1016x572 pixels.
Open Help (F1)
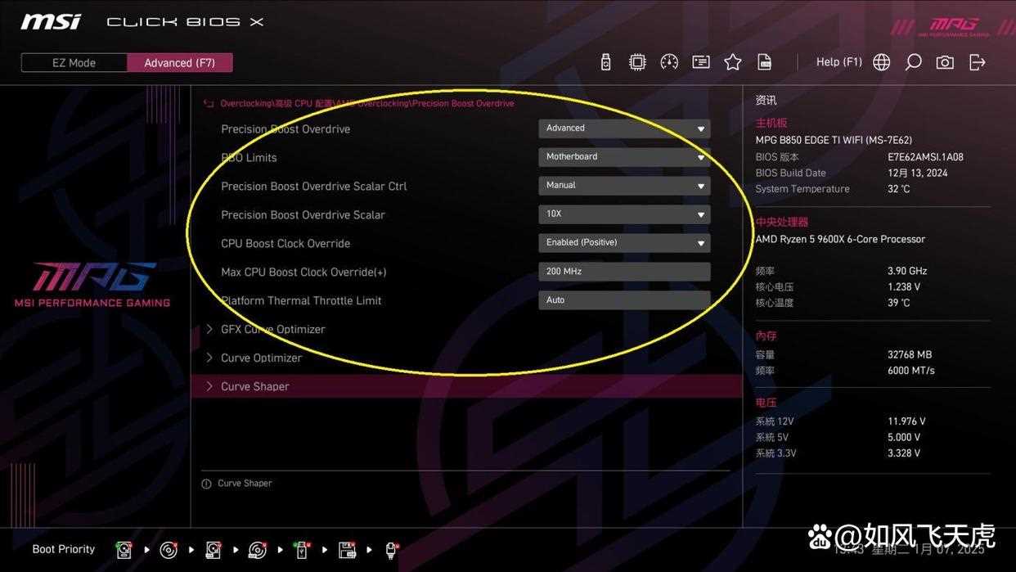tap(838, 62)
